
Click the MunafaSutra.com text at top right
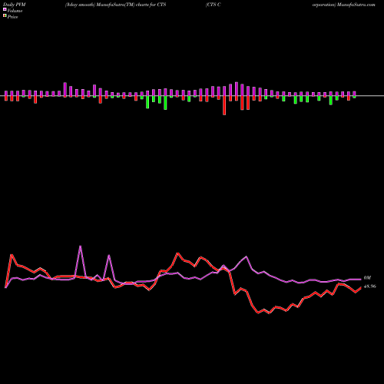pyautogui.click(x=356, y=5)
